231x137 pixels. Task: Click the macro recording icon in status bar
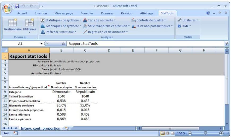15,133
